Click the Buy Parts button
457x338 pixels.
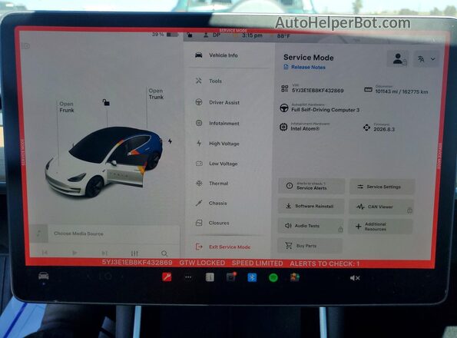[x=310, y=246]
